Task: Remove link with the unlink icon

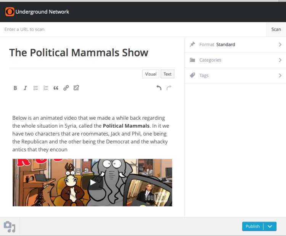Action: click(x=76, y=88)
